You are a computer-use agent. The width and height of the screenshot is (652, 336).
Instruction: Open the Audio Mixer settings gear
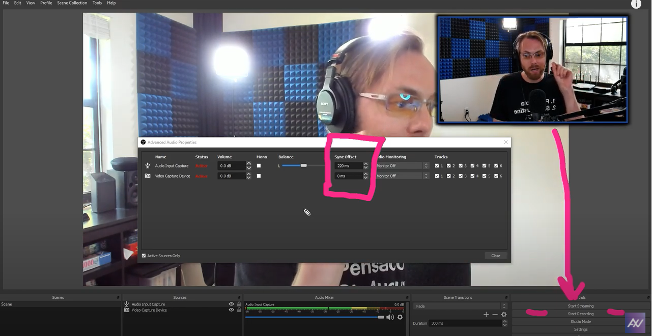pyautogui.click(x=400, y=317)
